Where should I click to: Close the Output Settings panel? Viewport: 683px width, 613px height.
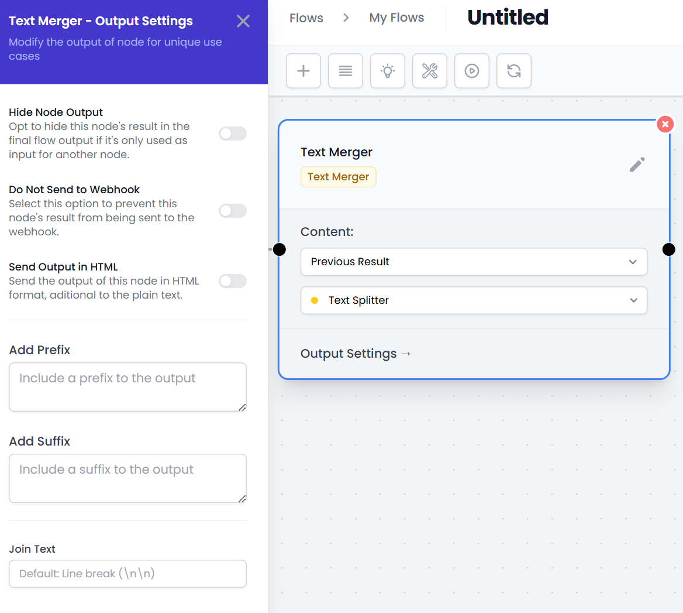[243, 22]
